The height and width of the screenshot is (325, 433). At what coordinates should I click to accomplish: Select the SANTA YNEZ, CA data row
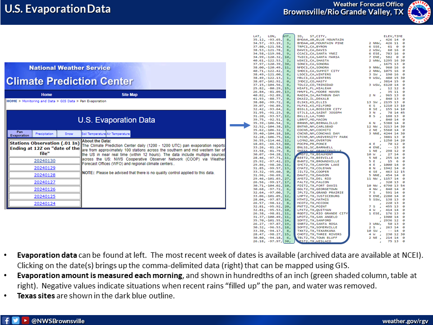click(x=329, y=54)
